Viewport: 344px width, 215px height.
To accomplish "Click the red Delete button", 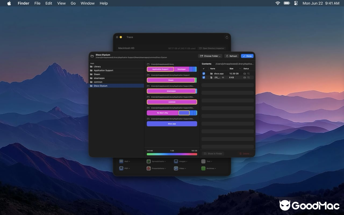I will (x=245, y=153).
